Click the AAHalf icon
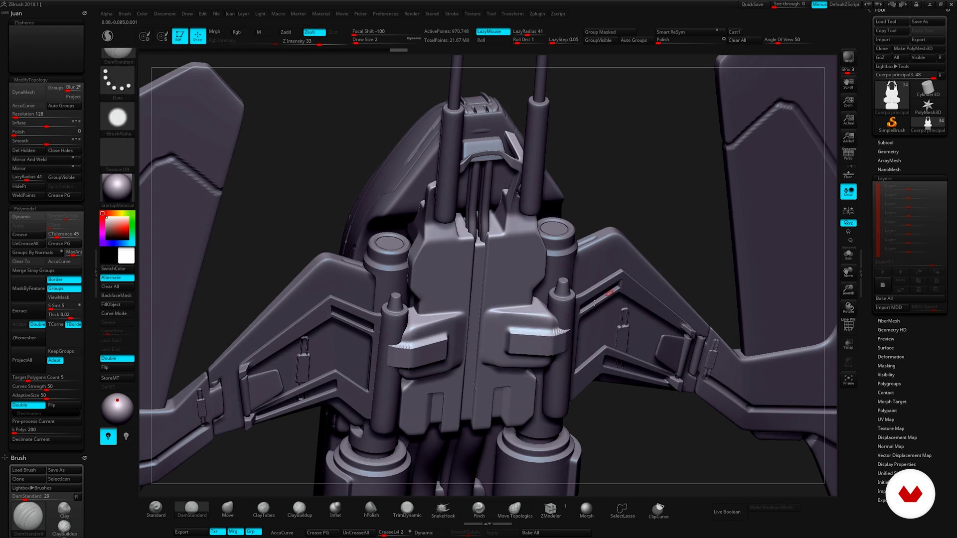The height and width of the screenshot is (538, 957). 848,137
